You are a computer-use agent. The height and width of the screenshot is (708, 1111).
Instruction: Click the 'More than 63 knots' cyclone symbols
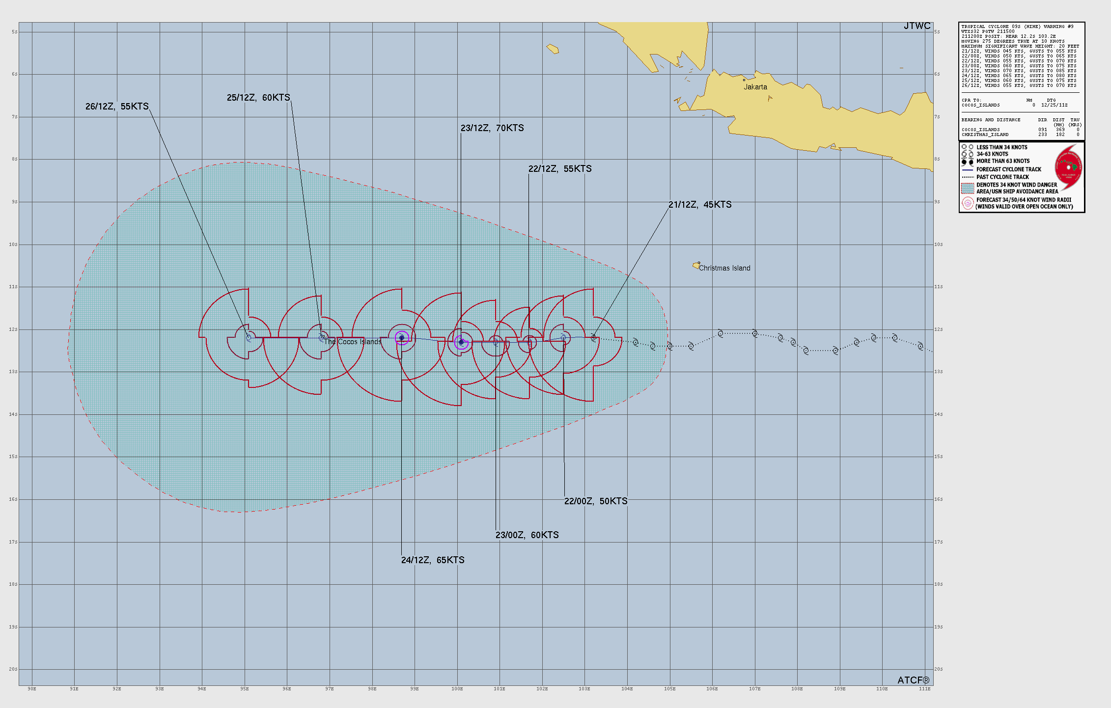click(967, 162)
